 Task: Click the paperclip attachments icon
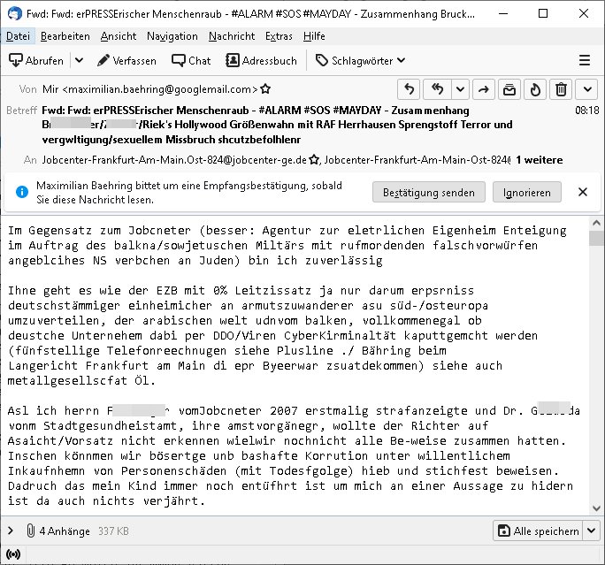point(30,531)
